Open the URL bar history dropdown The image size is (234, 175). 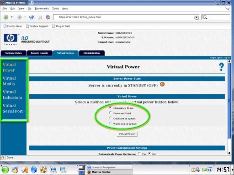[x=197, y=17]
